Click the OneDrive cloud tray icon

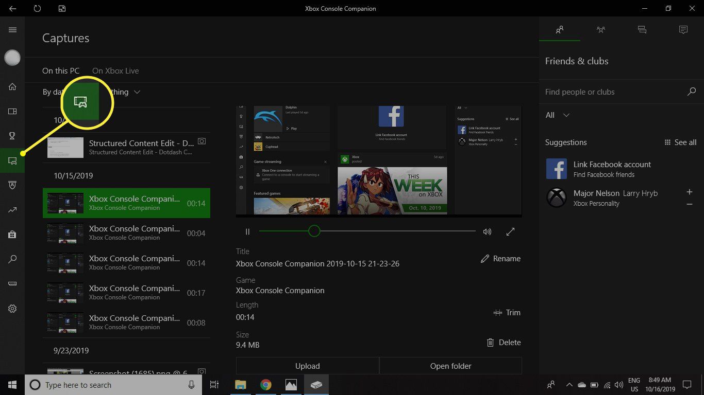[x=582, y=385]
